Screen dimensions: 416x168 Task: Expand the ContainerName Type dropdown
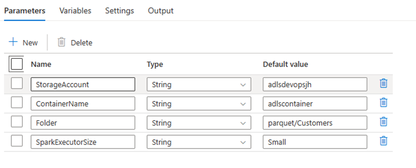point(199,104)
